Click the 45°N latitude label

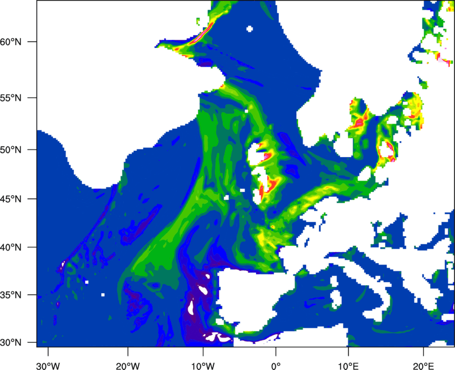click(18, 199)
